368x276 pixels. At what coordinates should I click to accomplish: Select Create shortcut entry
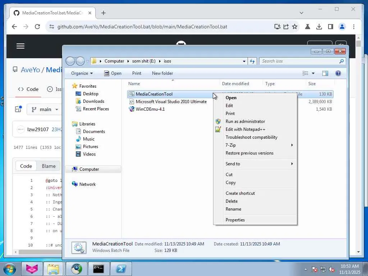tap(240, 193)
